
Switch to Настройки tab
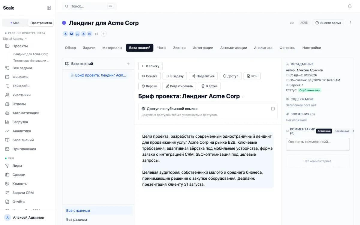(312, 48)
